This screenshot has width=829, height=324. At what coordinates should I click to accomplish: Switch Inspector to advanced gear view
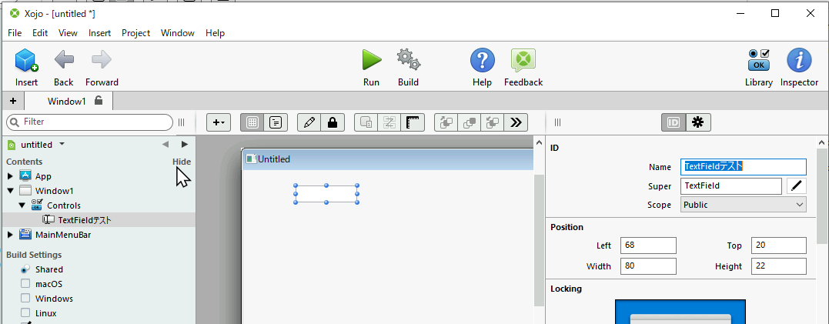[x=698, y=122]
